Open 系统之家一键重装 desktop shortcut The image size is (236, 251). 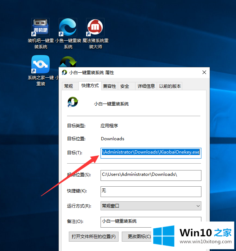point(41,70)
